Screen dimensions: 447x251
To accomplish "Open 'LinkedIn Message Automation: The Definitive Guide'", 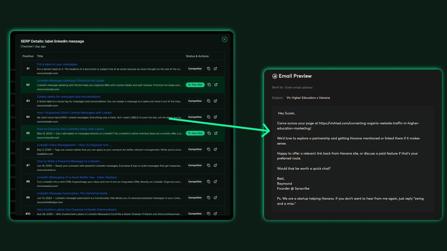I will coord(72,193).
